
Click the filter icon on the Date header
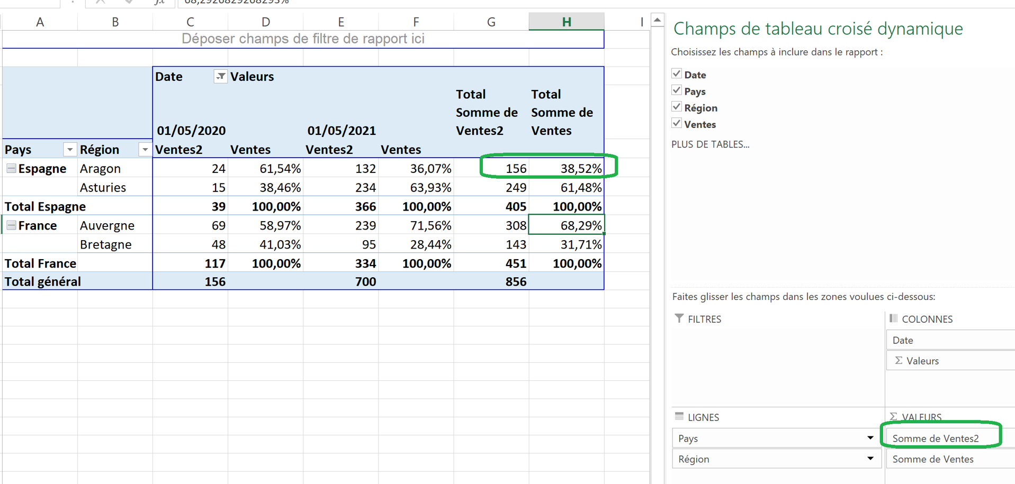pyautogui.click(x=220, y=76)
